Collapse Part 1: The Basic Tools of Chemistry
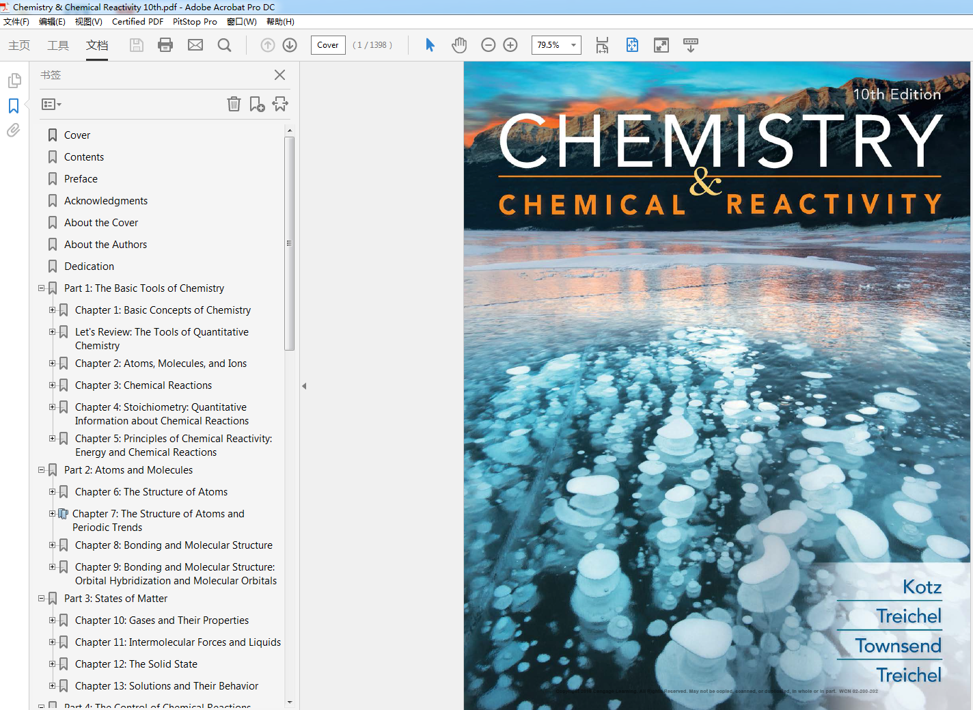This screenshot has width=973, height=710. 41,288
